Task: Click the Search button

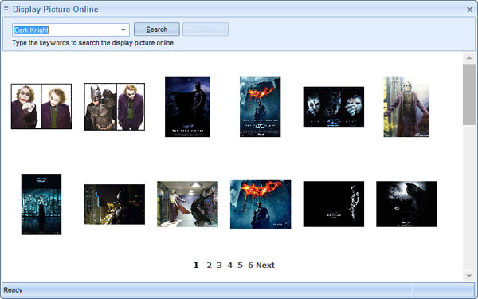Action: pos(157,30)
